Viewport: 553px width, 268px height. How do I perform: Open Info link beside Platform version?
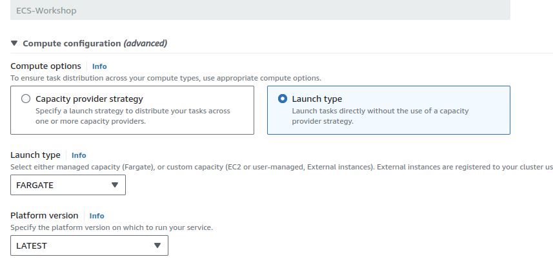click(x=97, y=216)
